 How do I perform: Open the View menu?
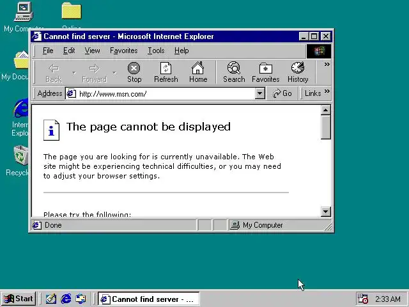pyautogui.click(x=92, y=51)
